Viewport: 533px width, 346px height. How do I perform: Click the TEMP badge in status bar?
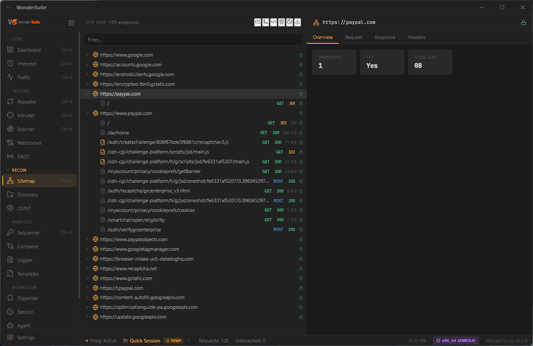click(x=173, y=341)
